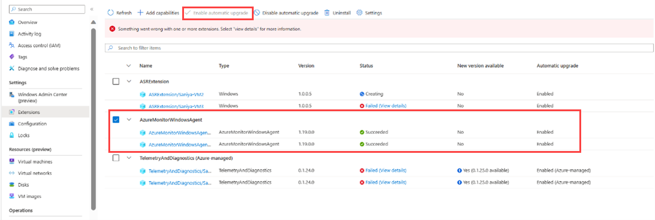
Task: Collapse the ASRExtension group chevron
Action: (129, 81)
